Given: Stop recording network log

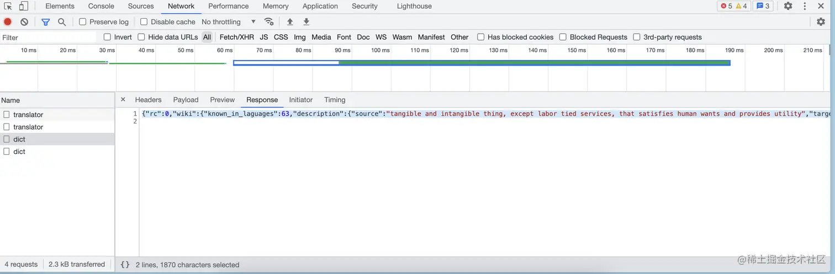Looking at the screenshot, I should pyautogui.click(x=8, y=22).
